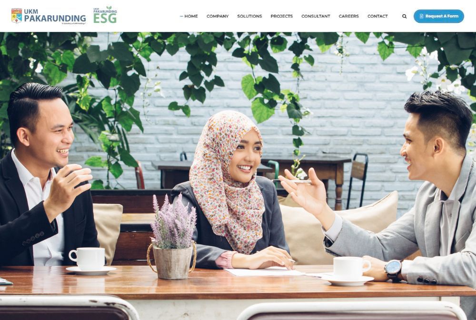The height and width of the screenshot is (320, 476).
Task: Click the subsidiary tagline under PAKARUNDING
Action: pyautogui.click(x=73, y=23)
